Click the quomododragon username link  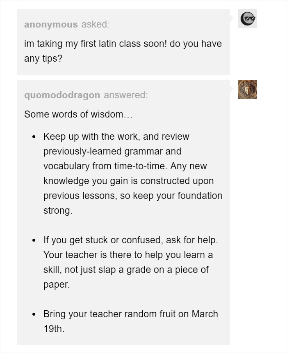pyautogui.click(x=62, y=95)
